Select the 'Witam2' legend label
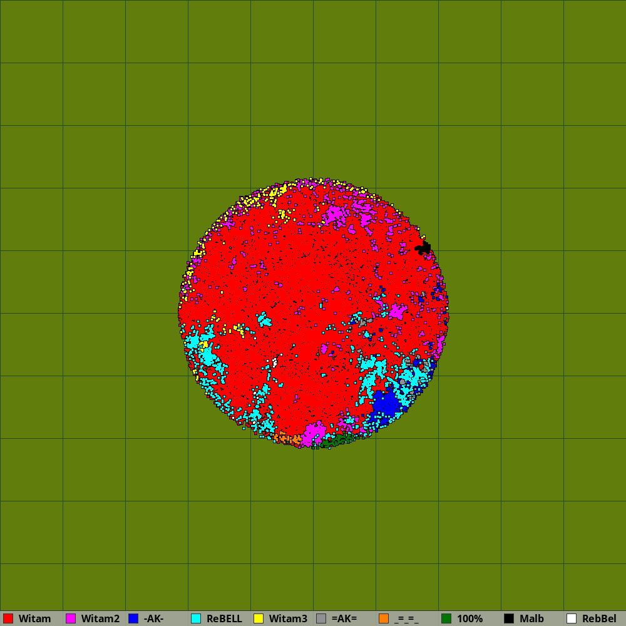The height and width of the screenshot is (626, 626). (x=100, y=618)
